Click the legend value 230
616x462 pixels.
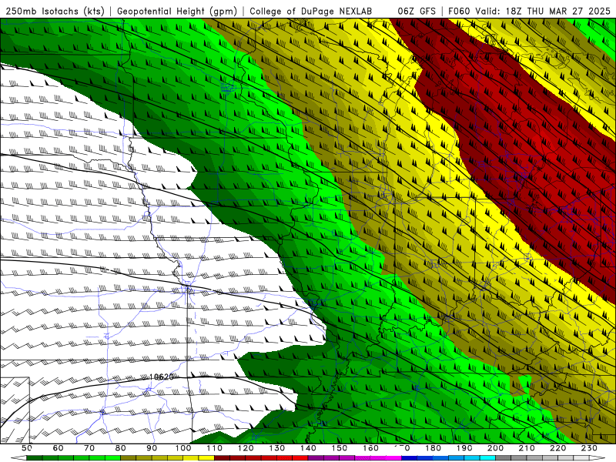pyautogui.click(x=589, y=448)
